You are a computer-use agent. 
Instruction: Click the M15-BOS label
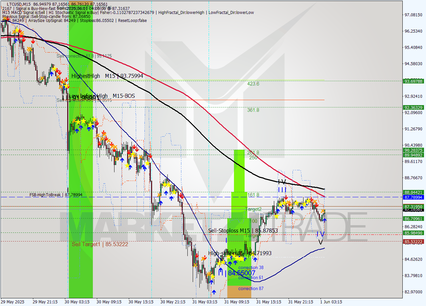(x=124, y=96)
